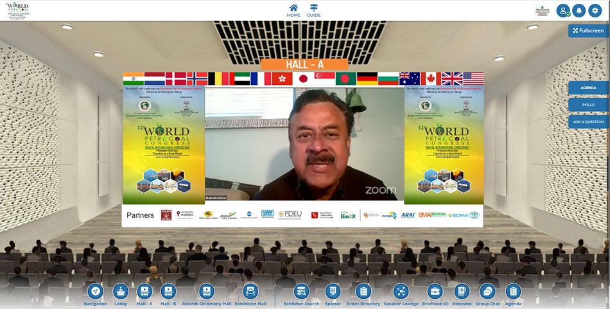Go to the Lobby icon
610x309 pixels.
121,291
